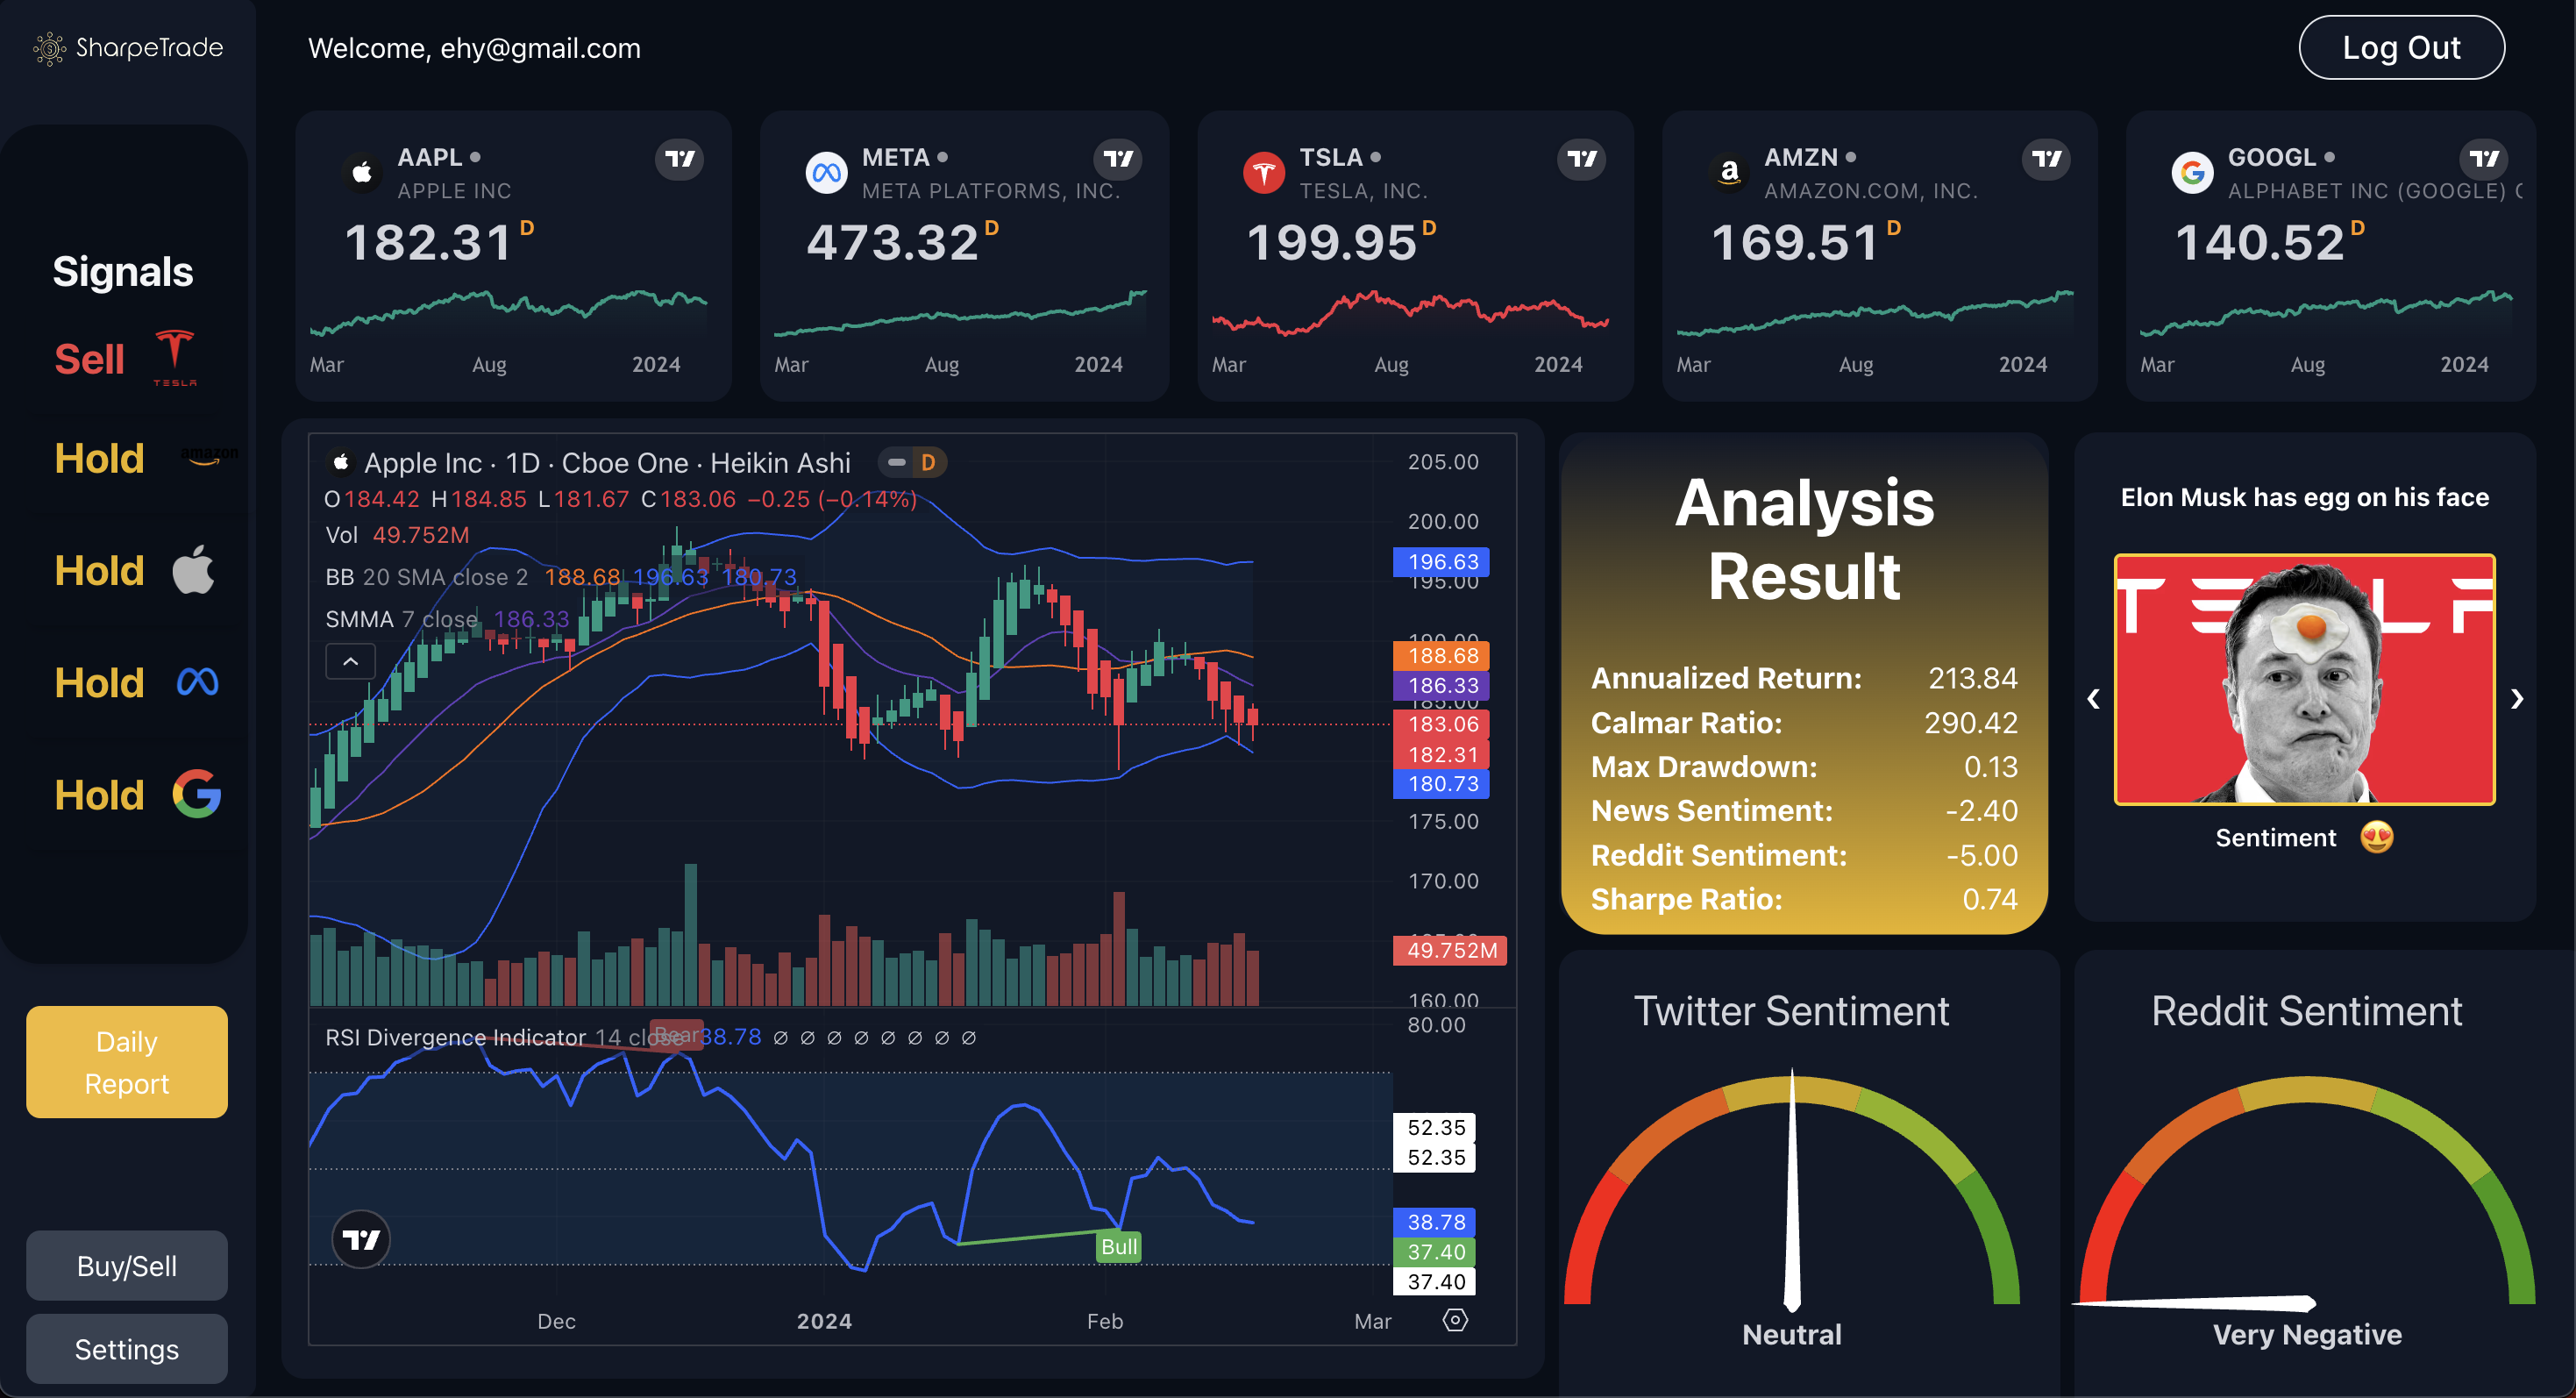Click the Hold signal next to Google logo
The height and width of the screenshot is (1398, 2576).
tap(99, 795)
